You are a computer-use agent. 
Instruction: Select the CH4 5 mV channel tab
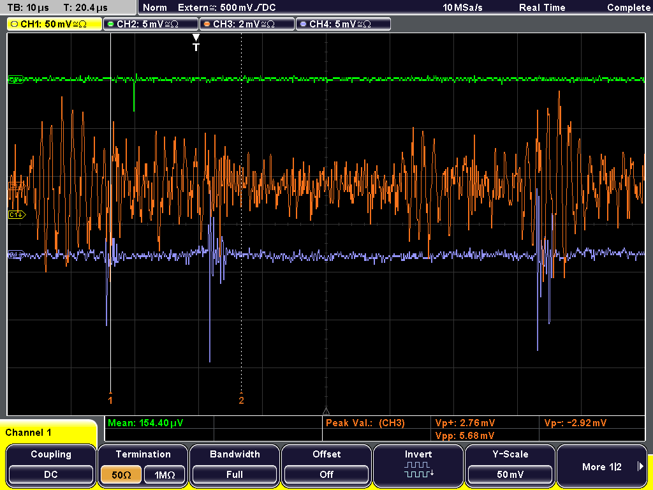[343, 24]
